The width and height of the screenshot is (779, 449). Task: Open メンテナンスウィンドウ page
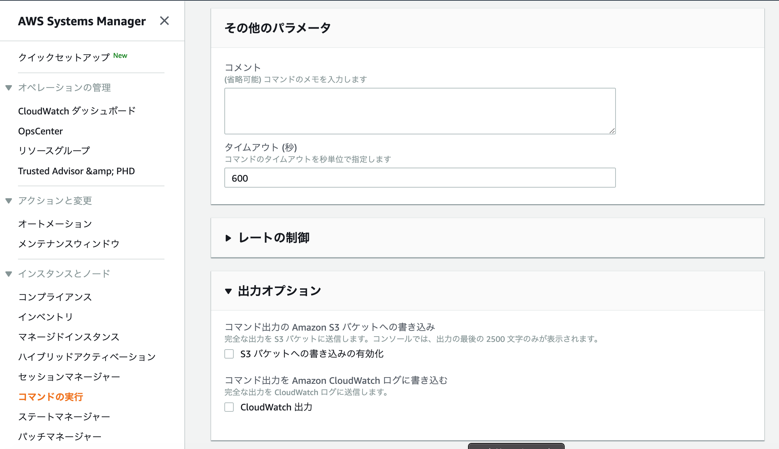69,244
